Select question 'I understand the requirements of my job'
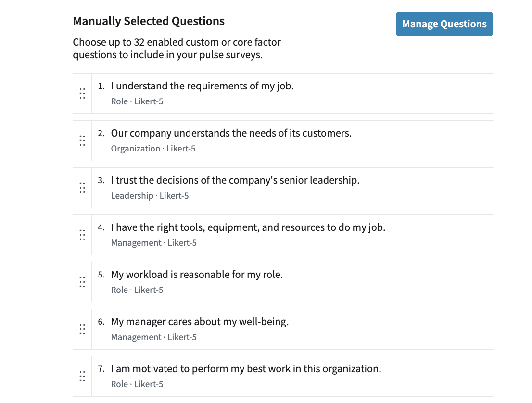The image size is (532, 403). click(x=202, y=87)
